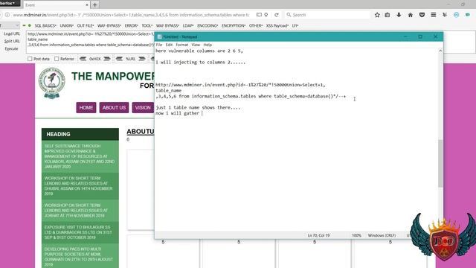The image size is (476, 268).
Task: Click the Notepad vertical scrollbar thumb
Action: (440, 164)
